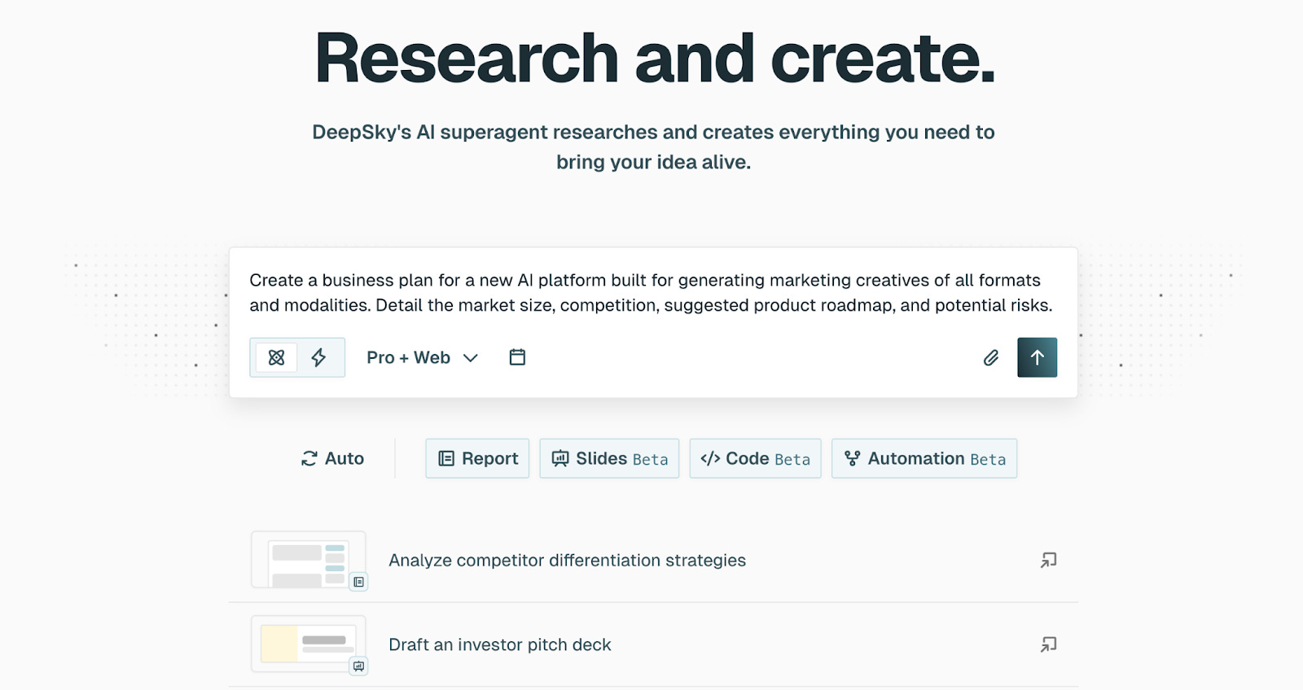Open suggestion Draft an investor pitch deck

click(652, 644)
